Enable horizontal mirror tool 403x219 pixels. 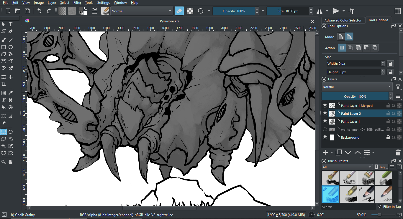(320, 11)
